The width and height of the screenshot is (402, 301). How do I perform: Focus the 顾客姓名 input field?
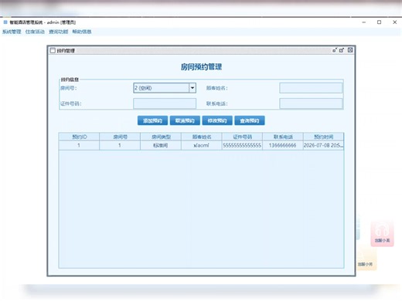(311, 88)
